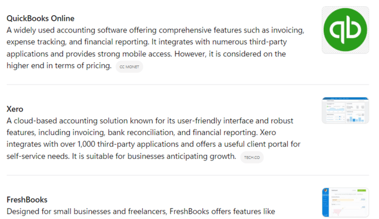
Task: Select the FreshBooks heading
Action: coord(27,200)
